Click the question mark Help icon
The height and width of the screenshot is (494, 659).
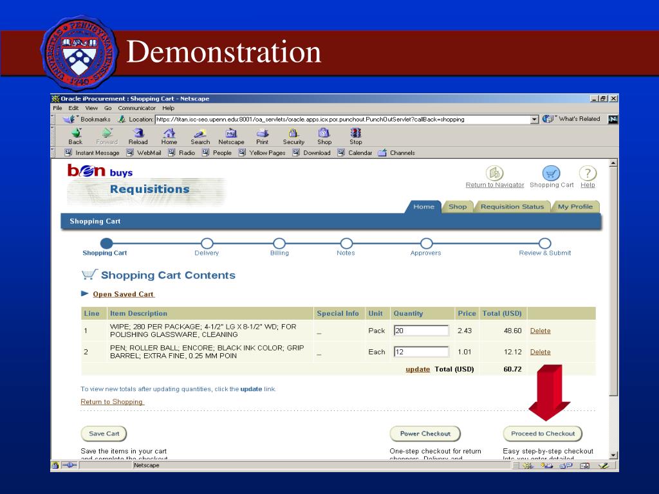[x=588, y=173]
